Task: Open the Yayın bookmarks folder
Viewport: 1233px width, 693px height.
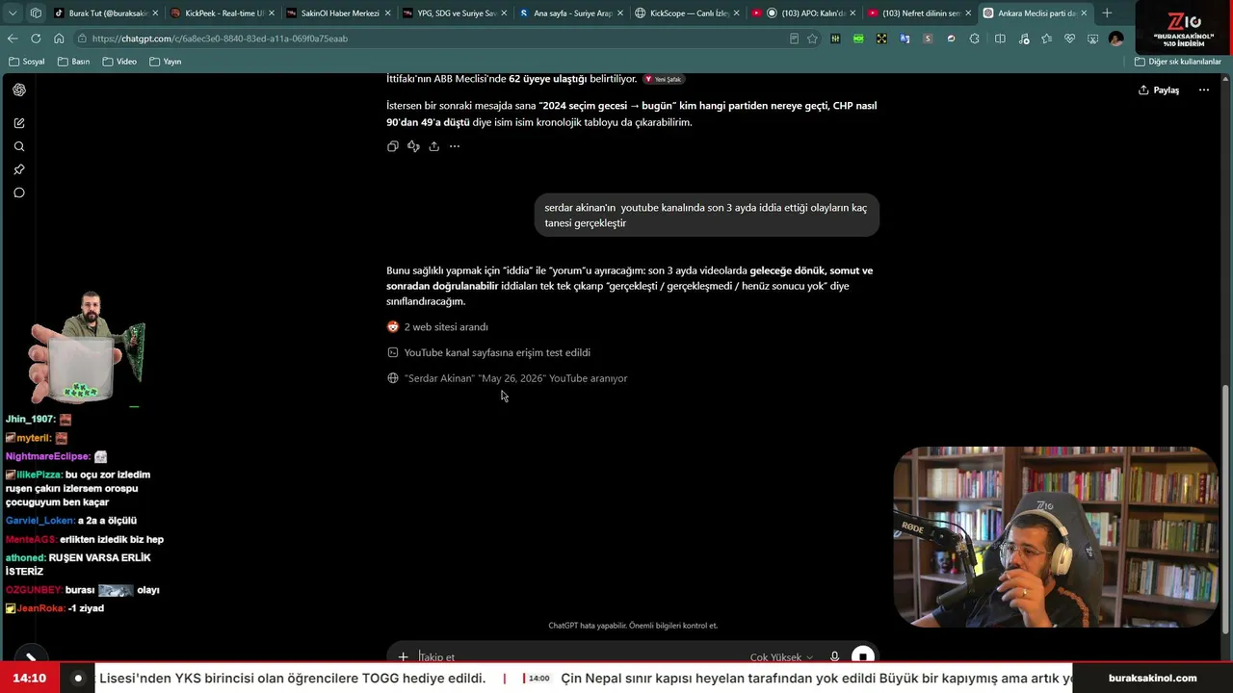Action: click(x=165, y=62)
